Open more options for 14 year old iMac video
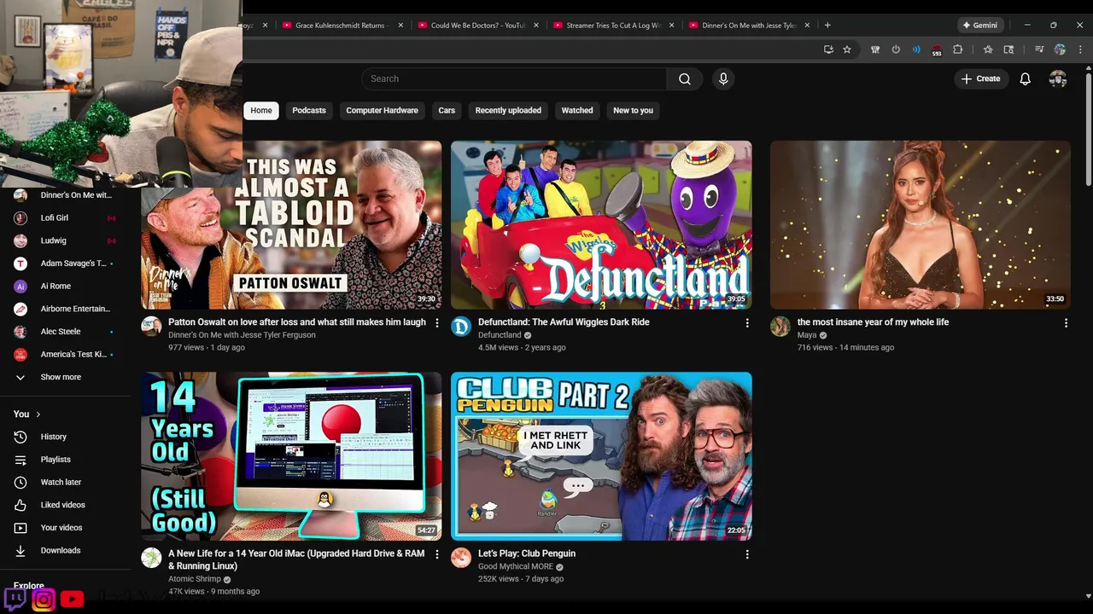The width and height of the screenshot is (1093, 614). (437, 554)
